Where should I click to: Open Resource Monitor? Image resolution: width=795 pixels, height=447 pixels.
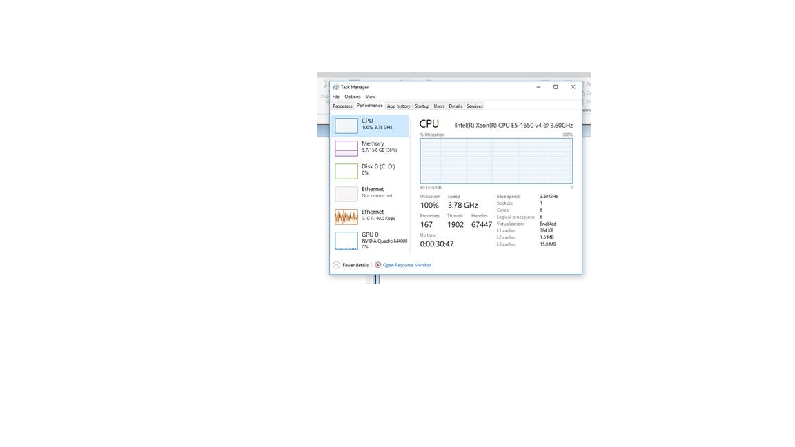point(407,264)
